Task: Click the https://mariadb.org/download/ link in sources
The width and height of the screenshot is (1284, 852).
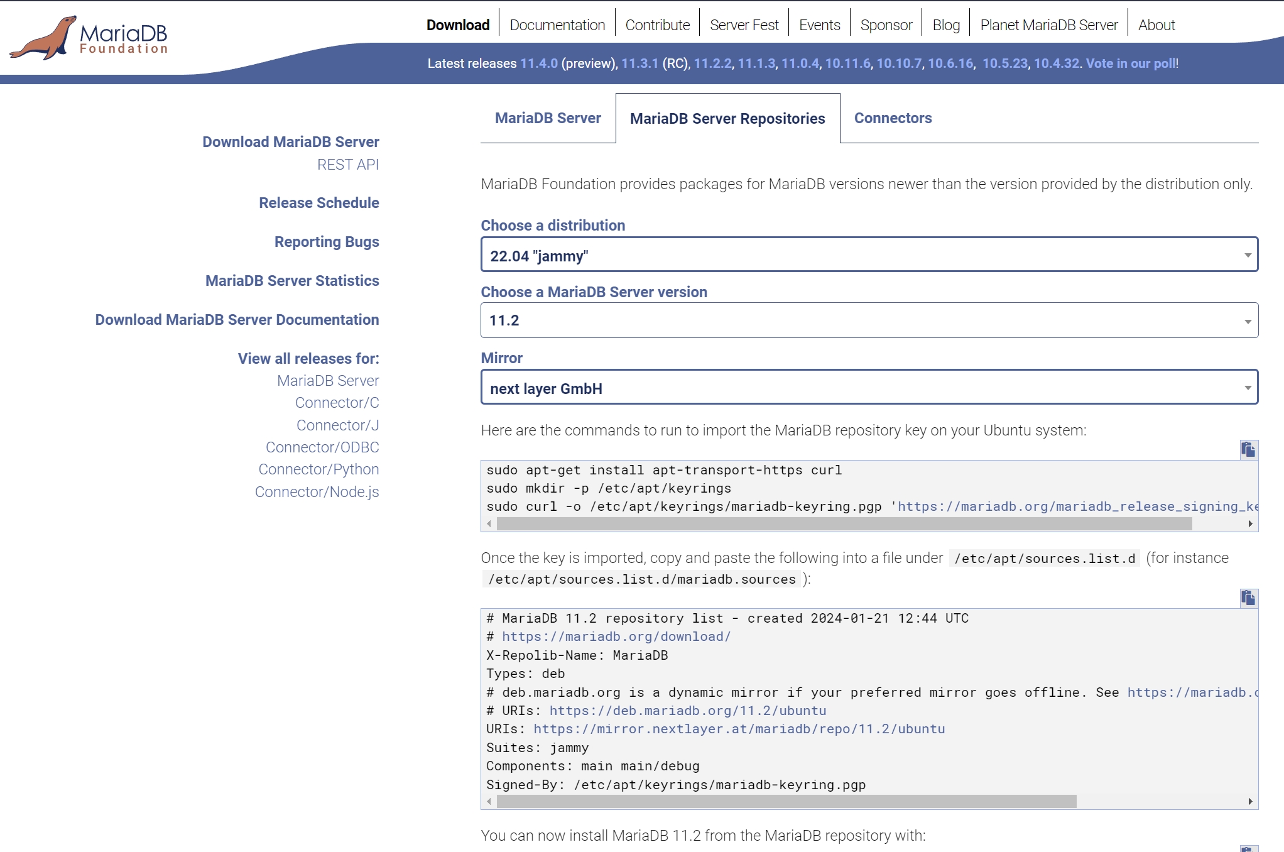Action: 616,636
